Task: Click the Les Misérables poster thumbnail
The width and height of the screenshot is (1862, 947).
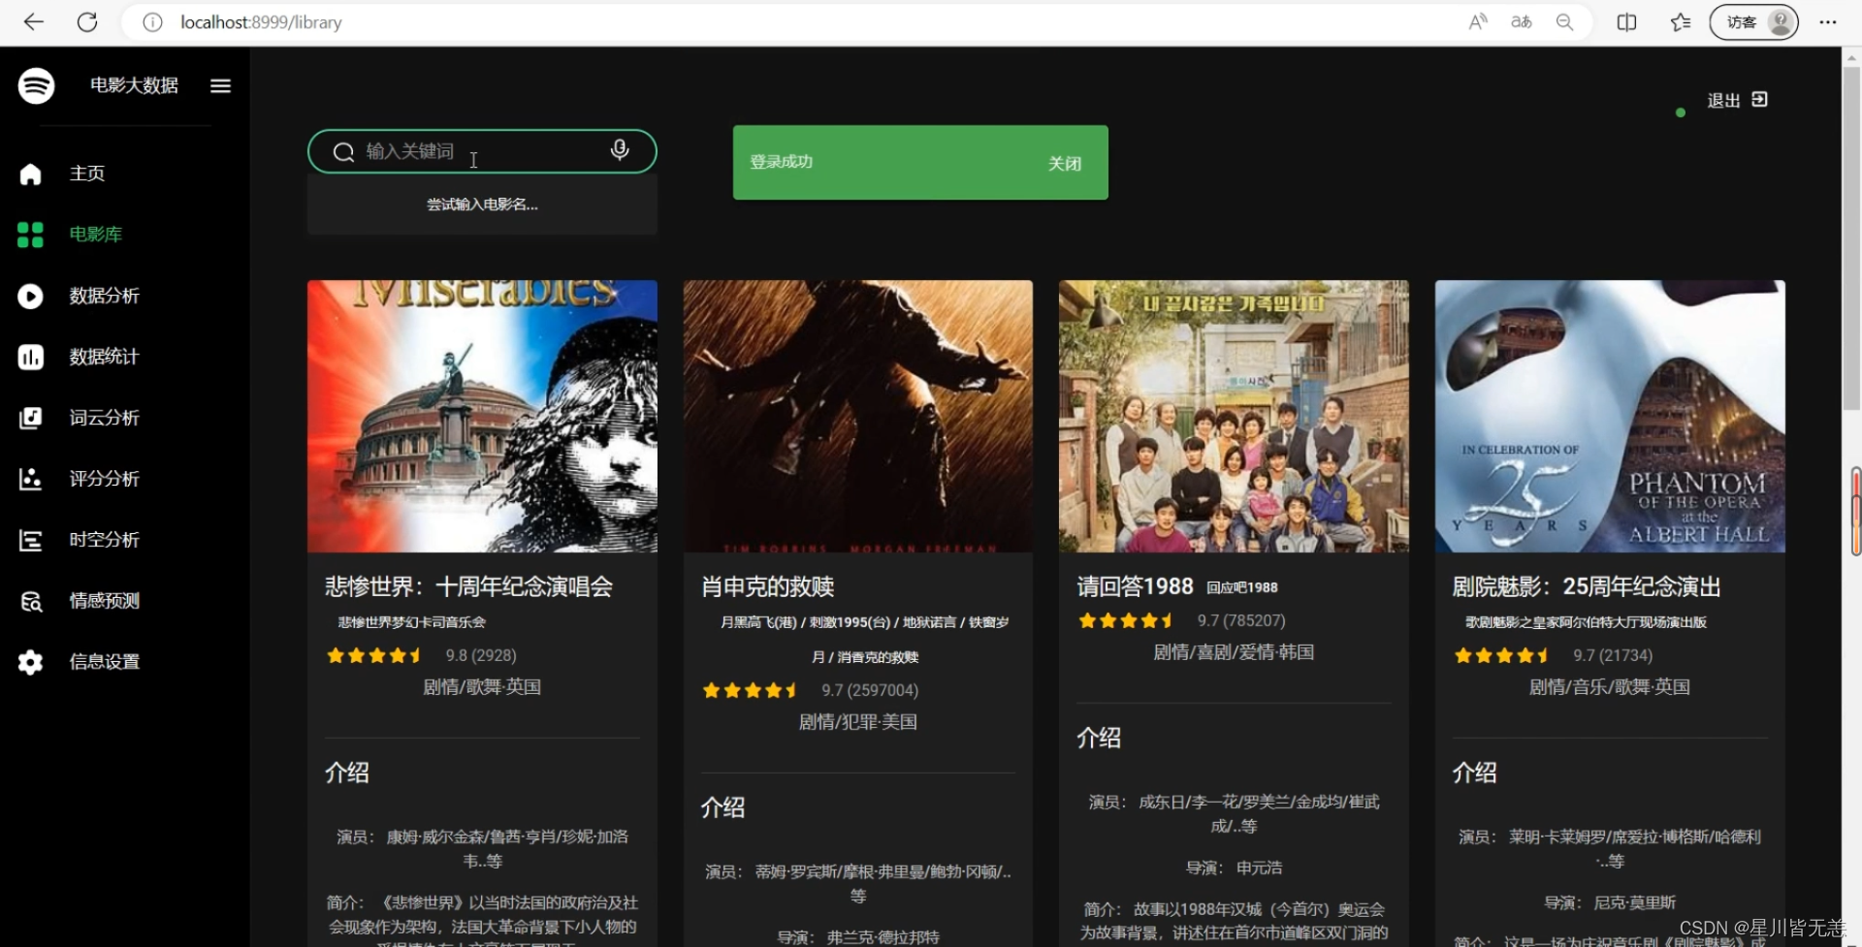Action: [x=482, y=416]
